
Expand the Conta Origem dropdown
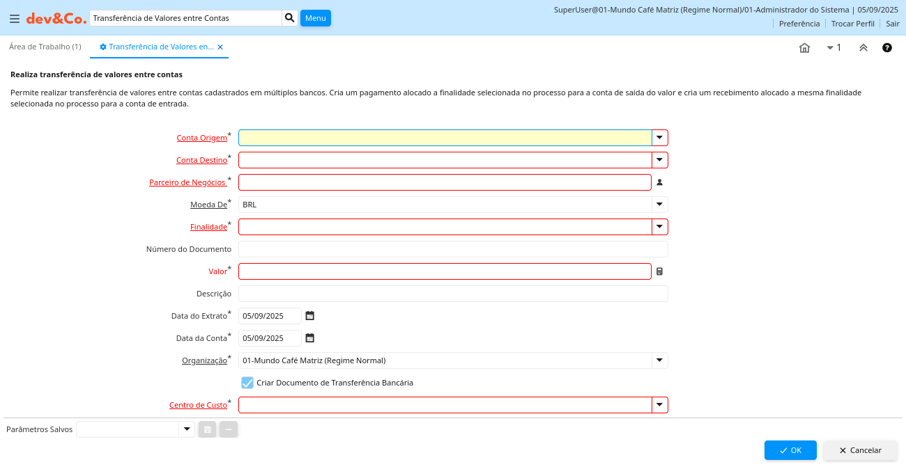(659, 138)
